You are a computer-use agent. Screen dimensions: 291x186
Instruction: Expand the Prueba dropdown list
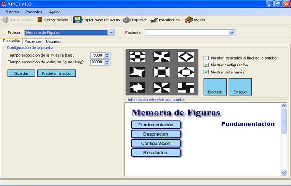tap(111, 32)
